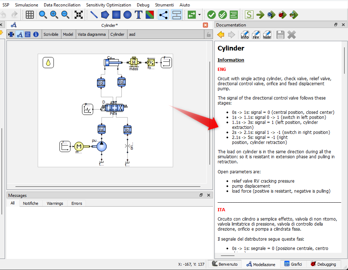
Task: Show the Errors messages tab
Action: click(76, 203)
